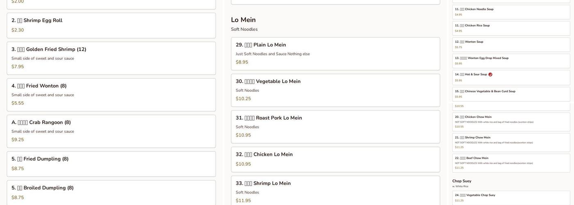
Task: Open the Shrimp Lo Mein item
Action: pos(335,191)
